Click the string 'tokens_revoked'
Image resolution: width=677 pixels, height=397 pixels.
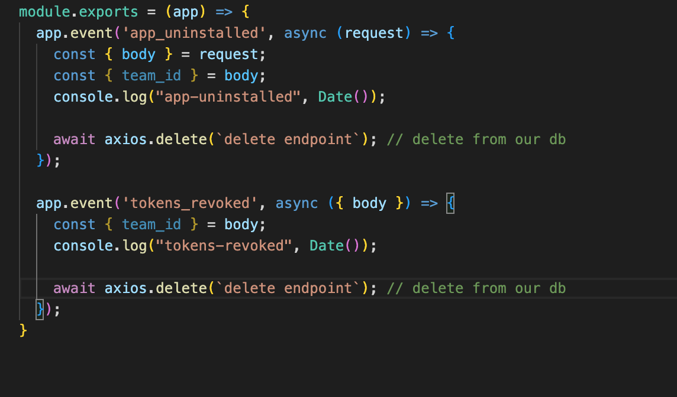click(187, 203)
